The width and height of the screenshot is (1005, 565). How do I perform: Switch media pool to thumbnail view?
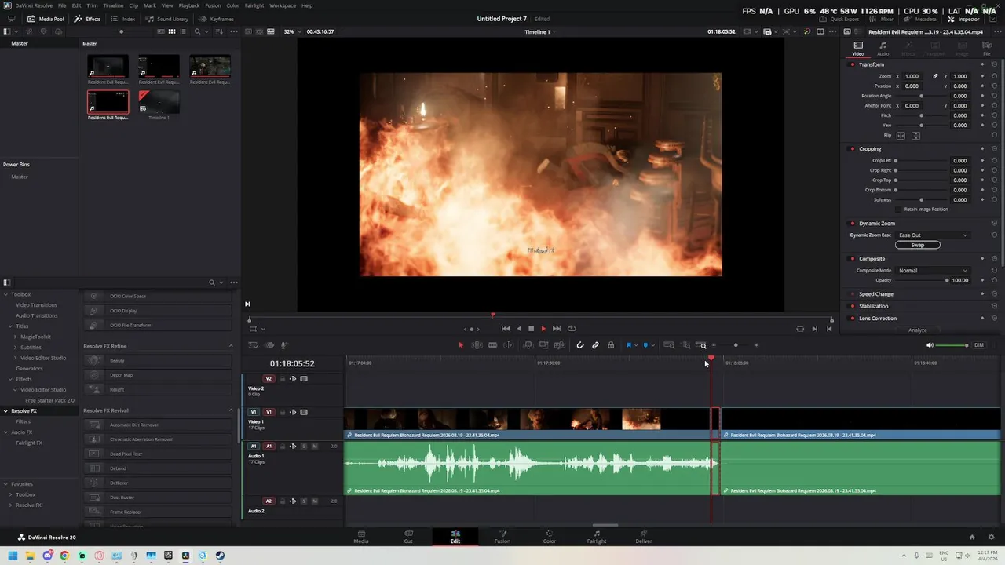coord(172,31)
